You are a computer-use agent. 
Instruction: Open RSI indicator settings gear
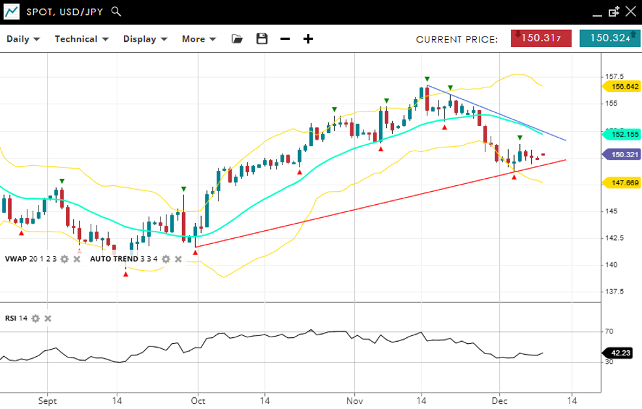point(35,318)
